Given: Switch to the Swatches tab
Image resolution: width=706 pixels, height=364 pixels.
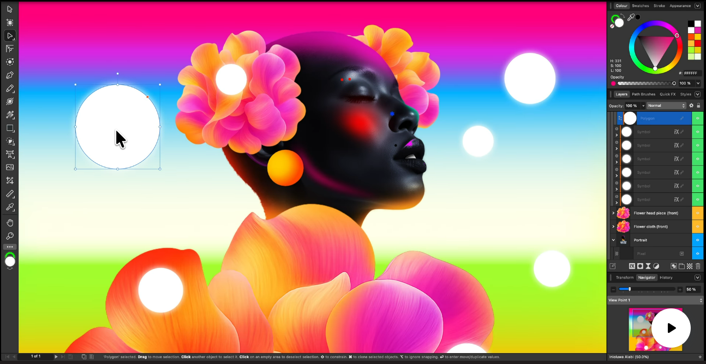Looking at the screenshot, I should [x=640, y=6].
